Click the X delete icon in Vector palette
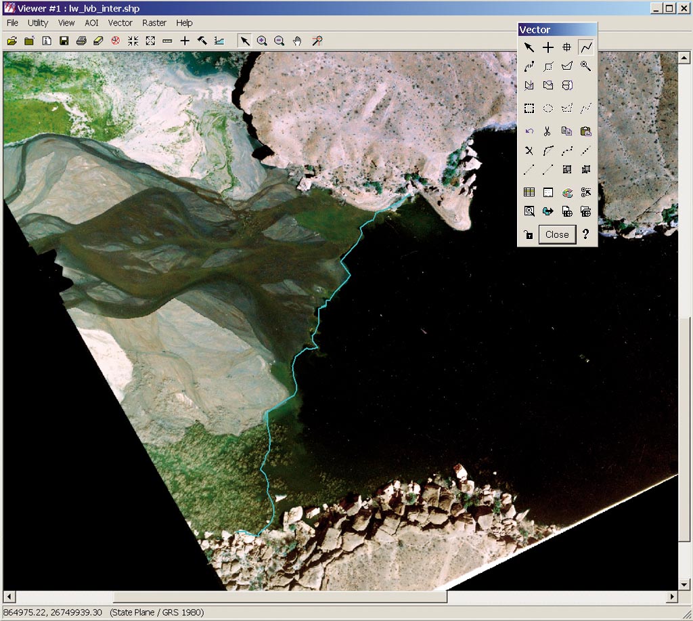This screenshot has height=621, width=693. [x=529, y=151]
